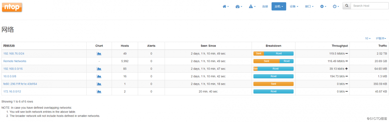Viewport: 389px width, 122px height.
Task: Open the dashboard gauge icon menu
Action: point(239,6)
